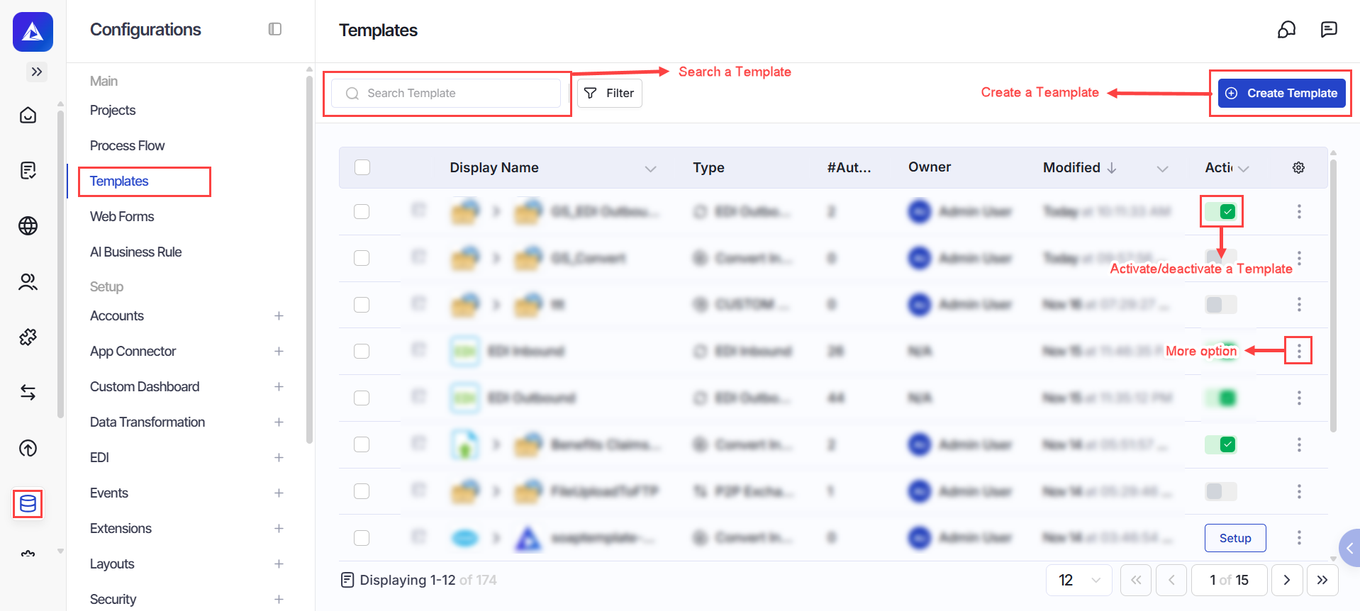Image resolution: width=1360 pixels, height=611 pixels.
Task: Open the side drawer tab at right edge
Action: click(1349, 548)
